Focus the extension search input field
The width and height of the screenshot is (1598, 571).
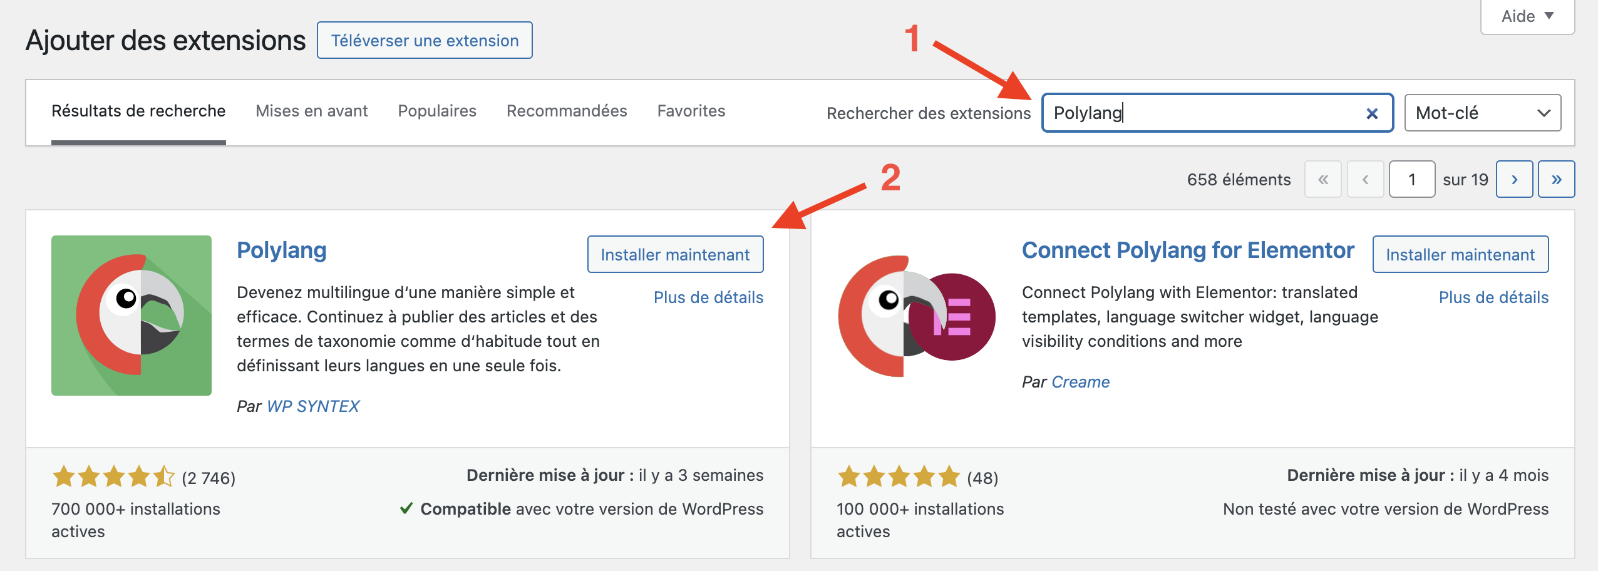(x=1202, y=113)
